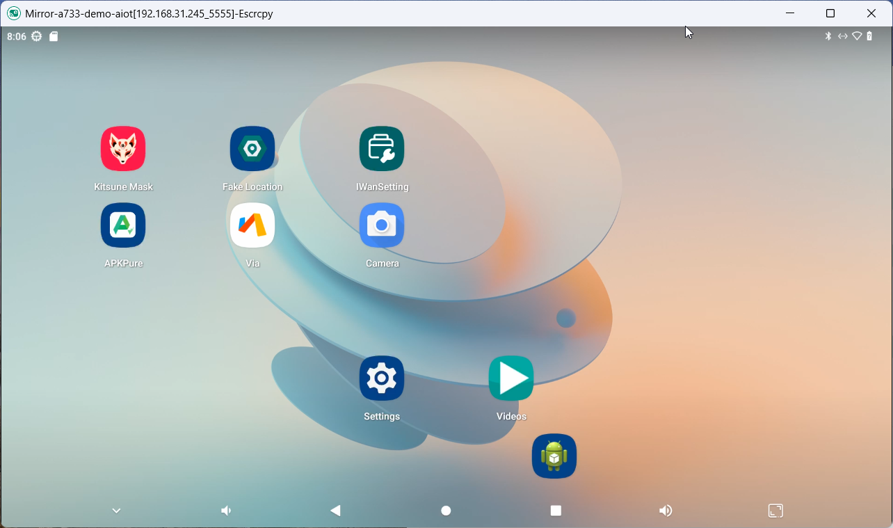The image size is (893, 528).
Task: Launch the APKPure app store
Action: (x=123, y=225)
